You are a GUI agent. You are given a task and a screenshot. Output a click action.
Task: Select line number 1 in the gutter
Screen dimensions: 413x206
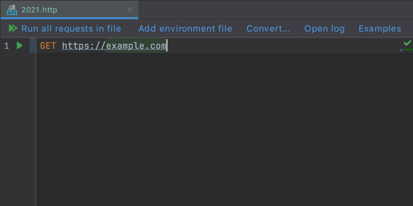7,46
